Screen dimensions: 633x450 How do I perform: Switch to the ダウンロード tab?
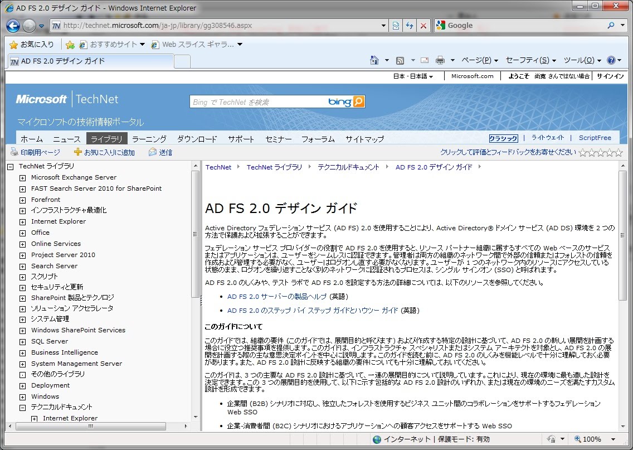point(197,139)
